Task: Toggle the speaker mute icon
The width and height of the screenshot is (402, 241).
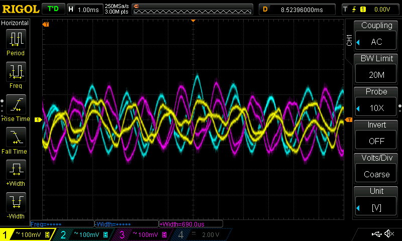Action: pos(389,233)
